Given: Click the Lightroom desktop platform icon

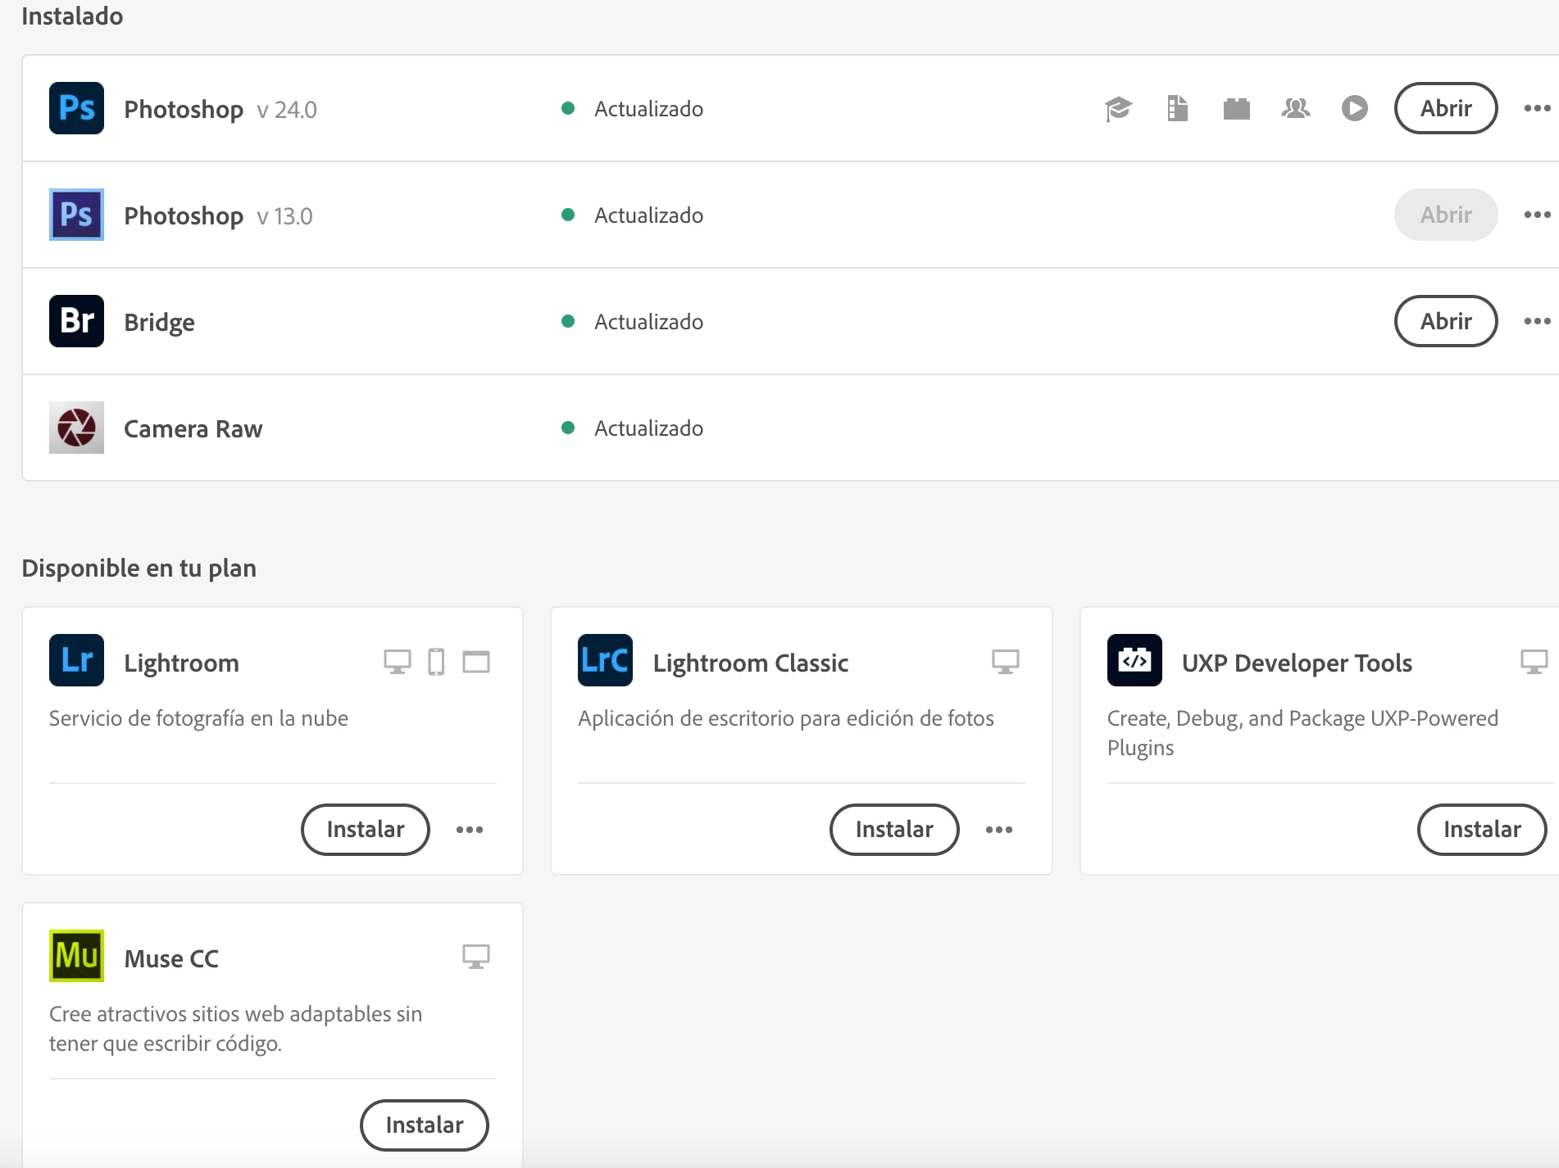Looking at the screenshot, I should (397, 661).
